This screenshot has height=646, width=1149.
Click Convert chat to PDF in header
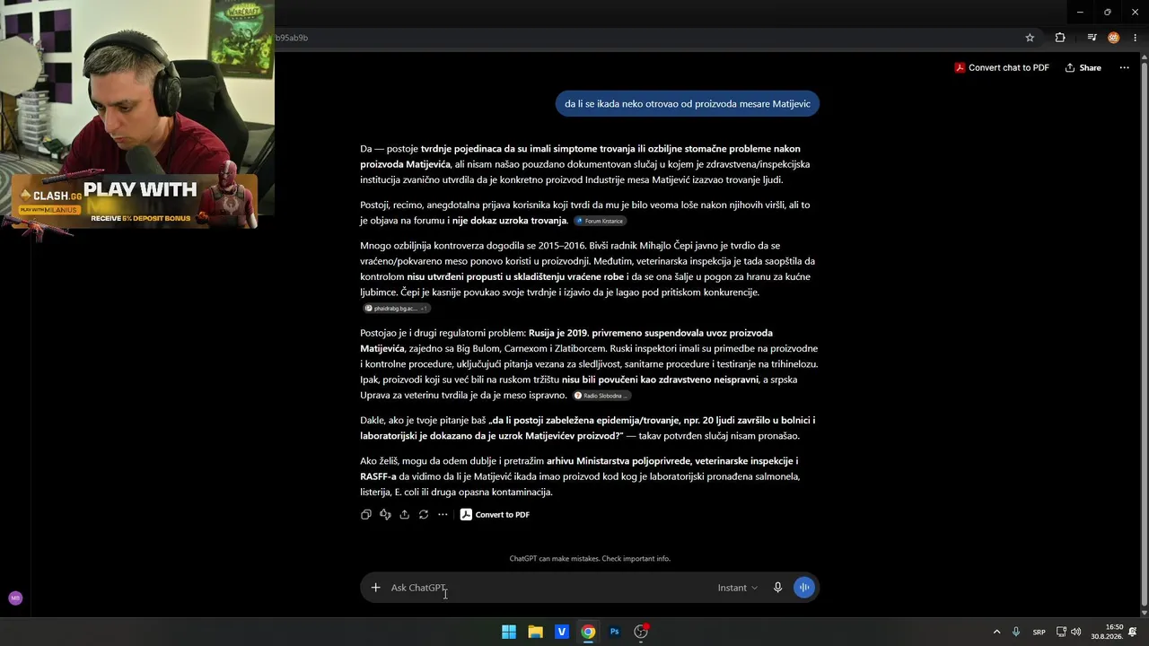(1001, 67)
